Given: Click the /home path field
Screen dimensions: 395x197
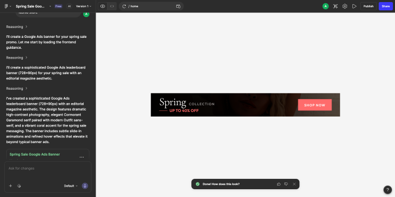Looking at the screenshot, I should (151, 6).
